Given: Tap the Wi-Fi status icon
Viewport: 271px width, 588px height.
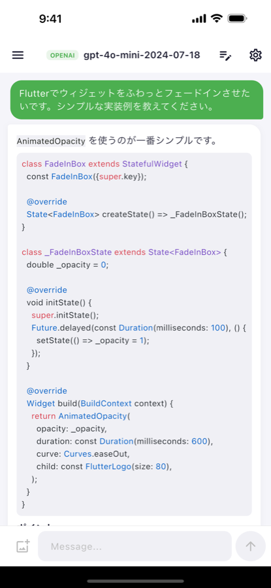Looking at the screenshot, I should 217,18.
